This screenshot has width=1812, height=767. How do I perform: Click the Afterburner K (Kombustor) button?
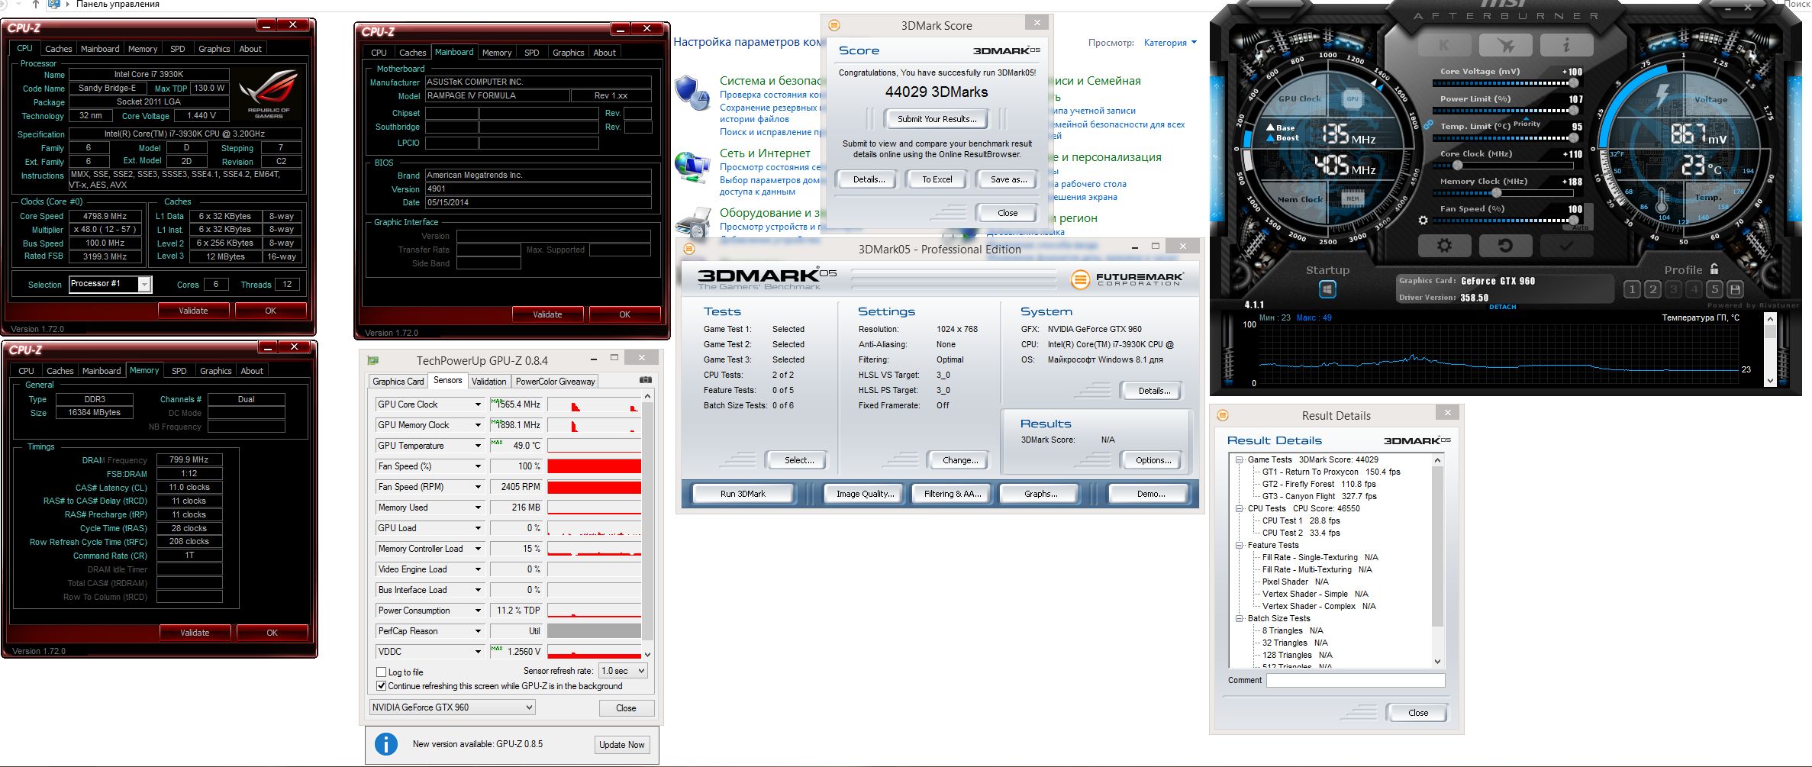click(1444, 44)
